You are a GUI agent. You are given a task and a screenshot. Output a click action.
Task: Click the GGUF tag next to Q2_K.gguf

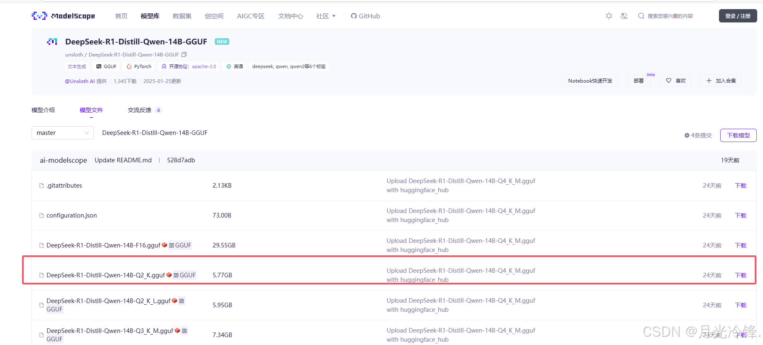[185, 275]
